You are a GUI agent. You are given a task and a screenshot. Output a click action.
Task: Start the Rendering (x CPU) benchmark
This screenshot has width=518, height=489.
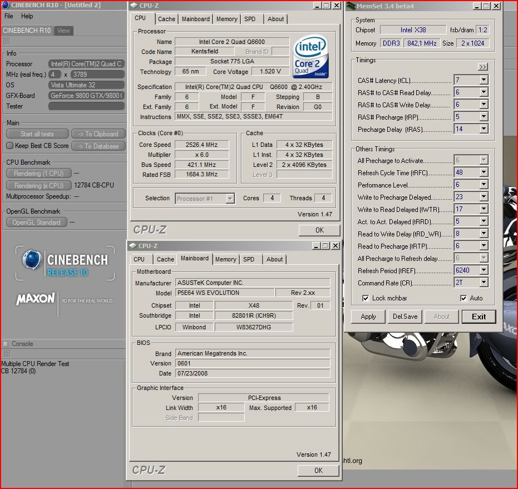[38, 186]
